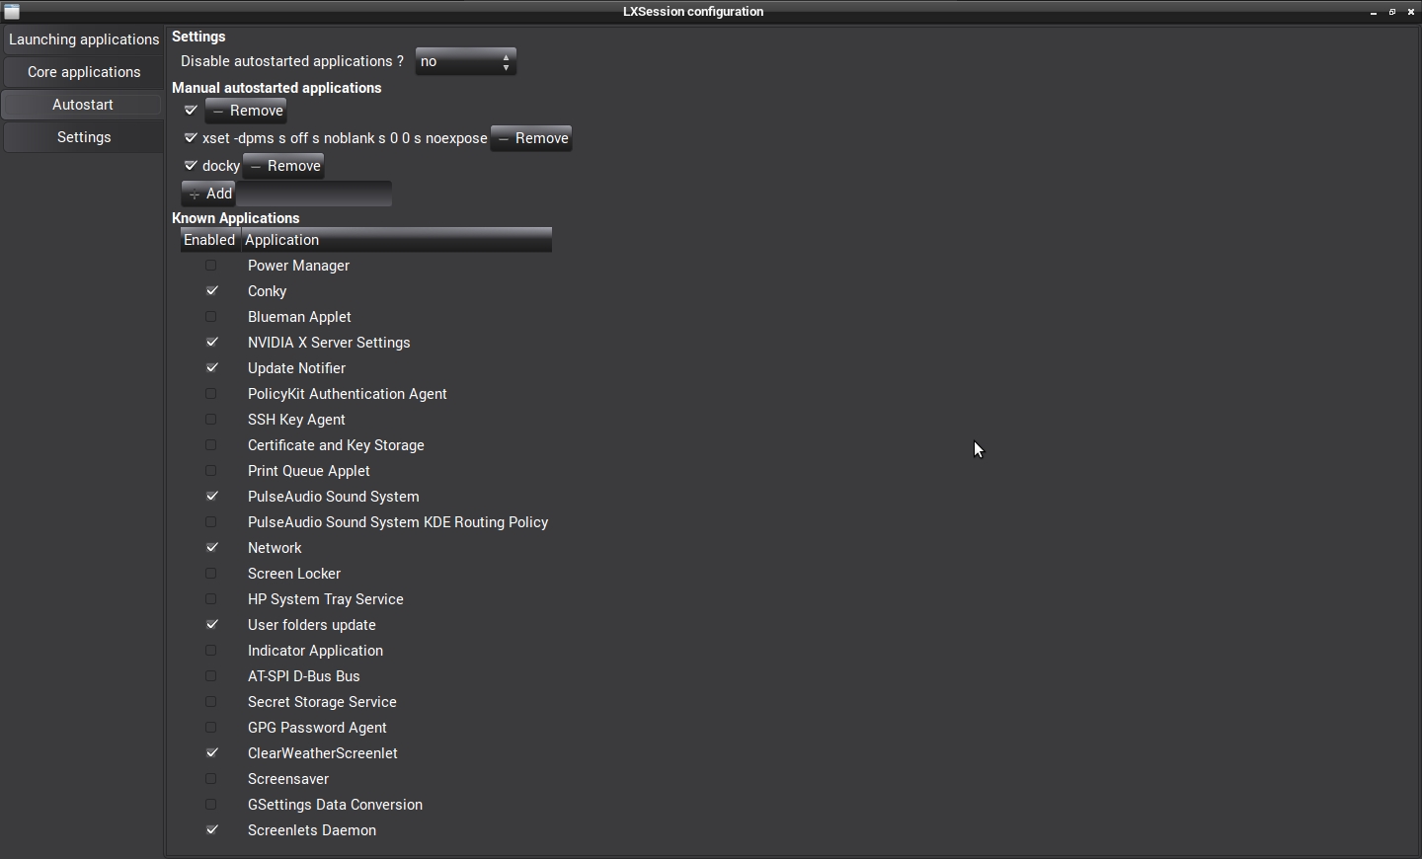Open the Launching applications tab

tap(84, 39)
